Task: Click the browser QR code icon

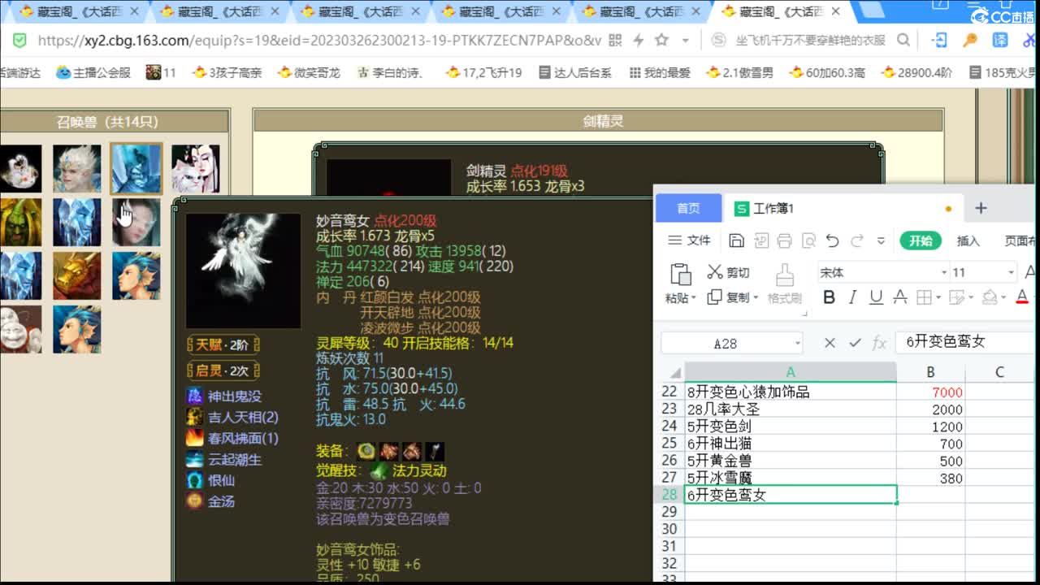Action: point(615,40)
